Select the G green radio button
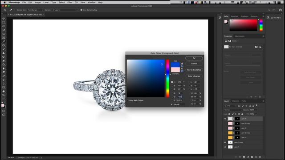Viewport: 285px width, 160px height. point(172,97)
